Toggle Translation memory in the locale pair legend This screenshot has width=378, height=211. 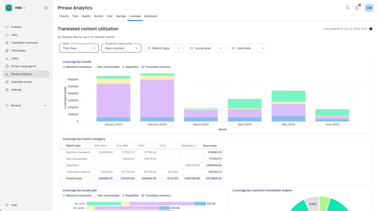click(x=156, y=195)
